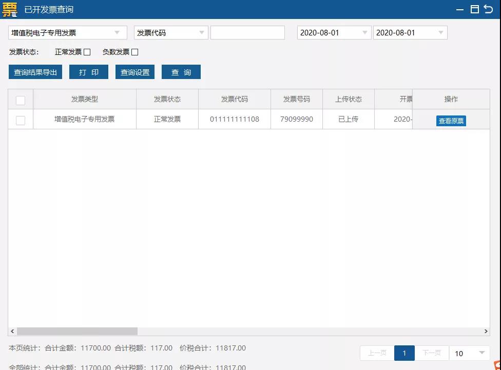
Task: Select page 1 in the pagination bar
Action: [x=404, y=353]
